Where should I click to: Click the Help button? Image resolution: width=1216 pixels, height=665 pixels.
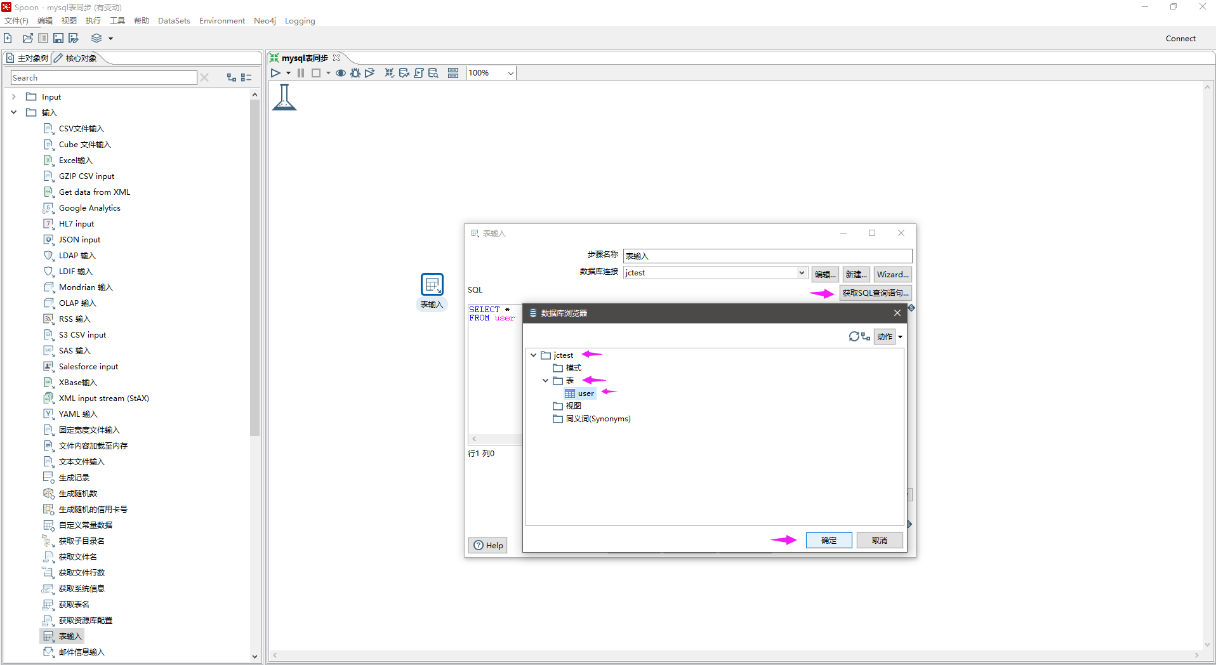488,545
